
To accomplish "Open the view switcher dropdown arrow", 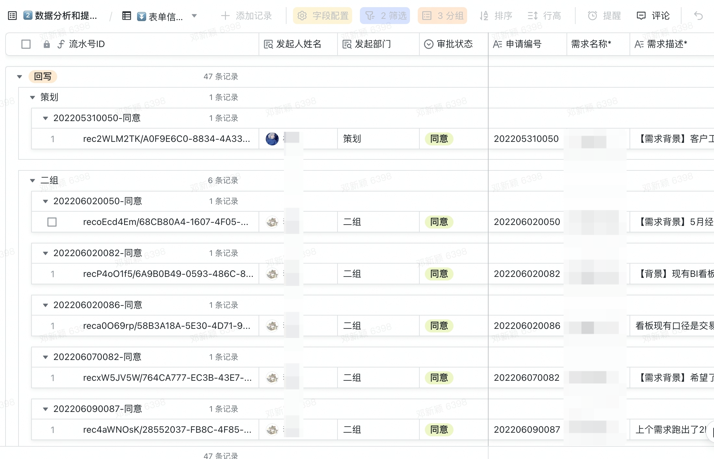I will [194, 16].
